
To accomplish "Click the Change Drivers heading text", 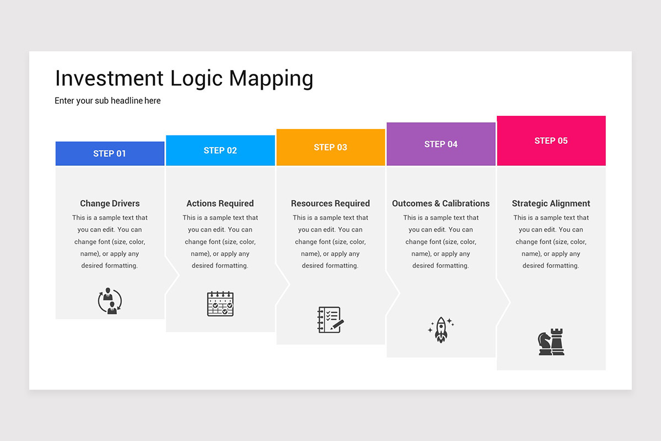I will pyautogui.click(x=110, y=203).
